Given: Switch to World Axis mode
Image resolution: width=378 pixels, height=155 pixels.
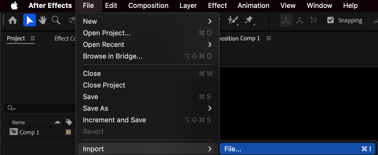Looking at the screenshot, I should pos(300,20).
